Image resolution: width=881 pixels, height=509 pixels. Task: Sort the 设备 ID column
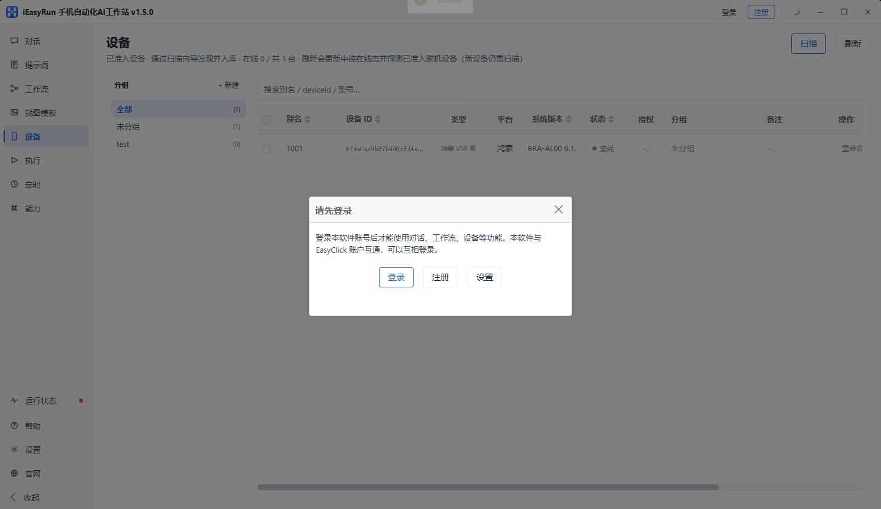378,119
